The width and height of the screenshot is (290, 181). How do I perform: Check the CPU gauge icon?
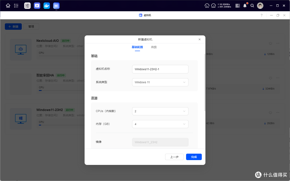pyautogui.click(x=207, y=6)
